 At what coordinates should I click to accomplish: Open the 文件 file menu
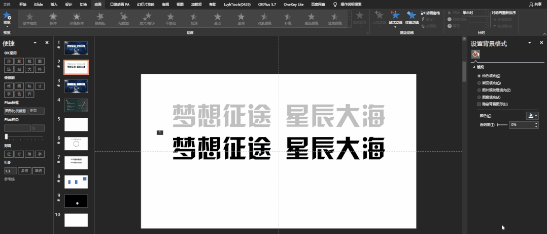click(x=7, y=5)
